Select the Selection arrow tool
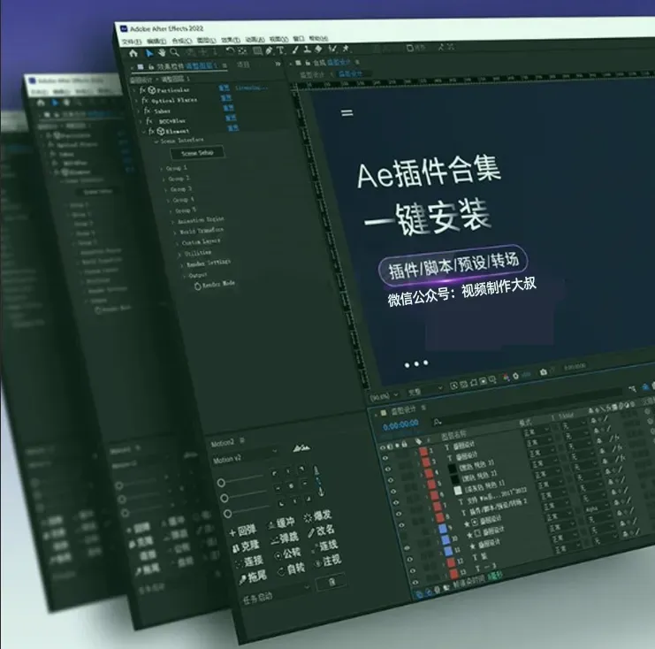Image resolution: width=655 pixels, height=649 pixels. tap(149, 53)
